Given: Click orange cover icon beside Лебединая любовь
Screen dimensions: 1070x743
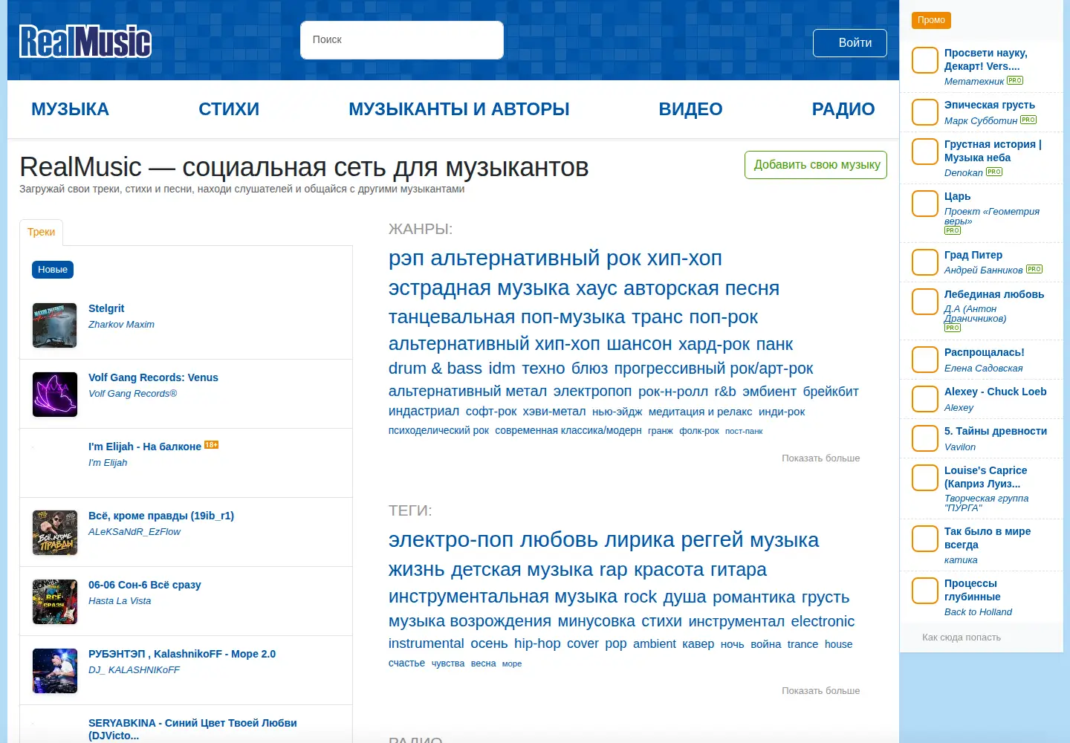Looking at the screenshot, I should click(925, 302).
